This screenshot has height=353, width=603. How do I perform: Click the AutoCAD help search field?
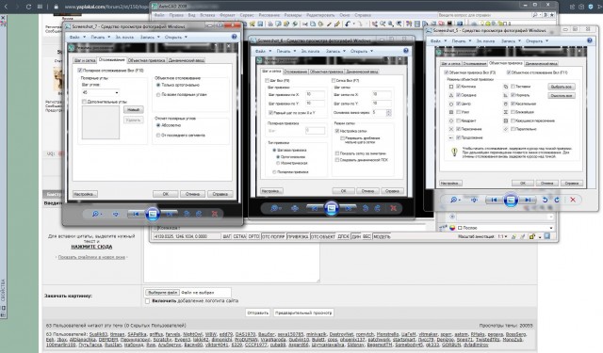tap(484, 15)
